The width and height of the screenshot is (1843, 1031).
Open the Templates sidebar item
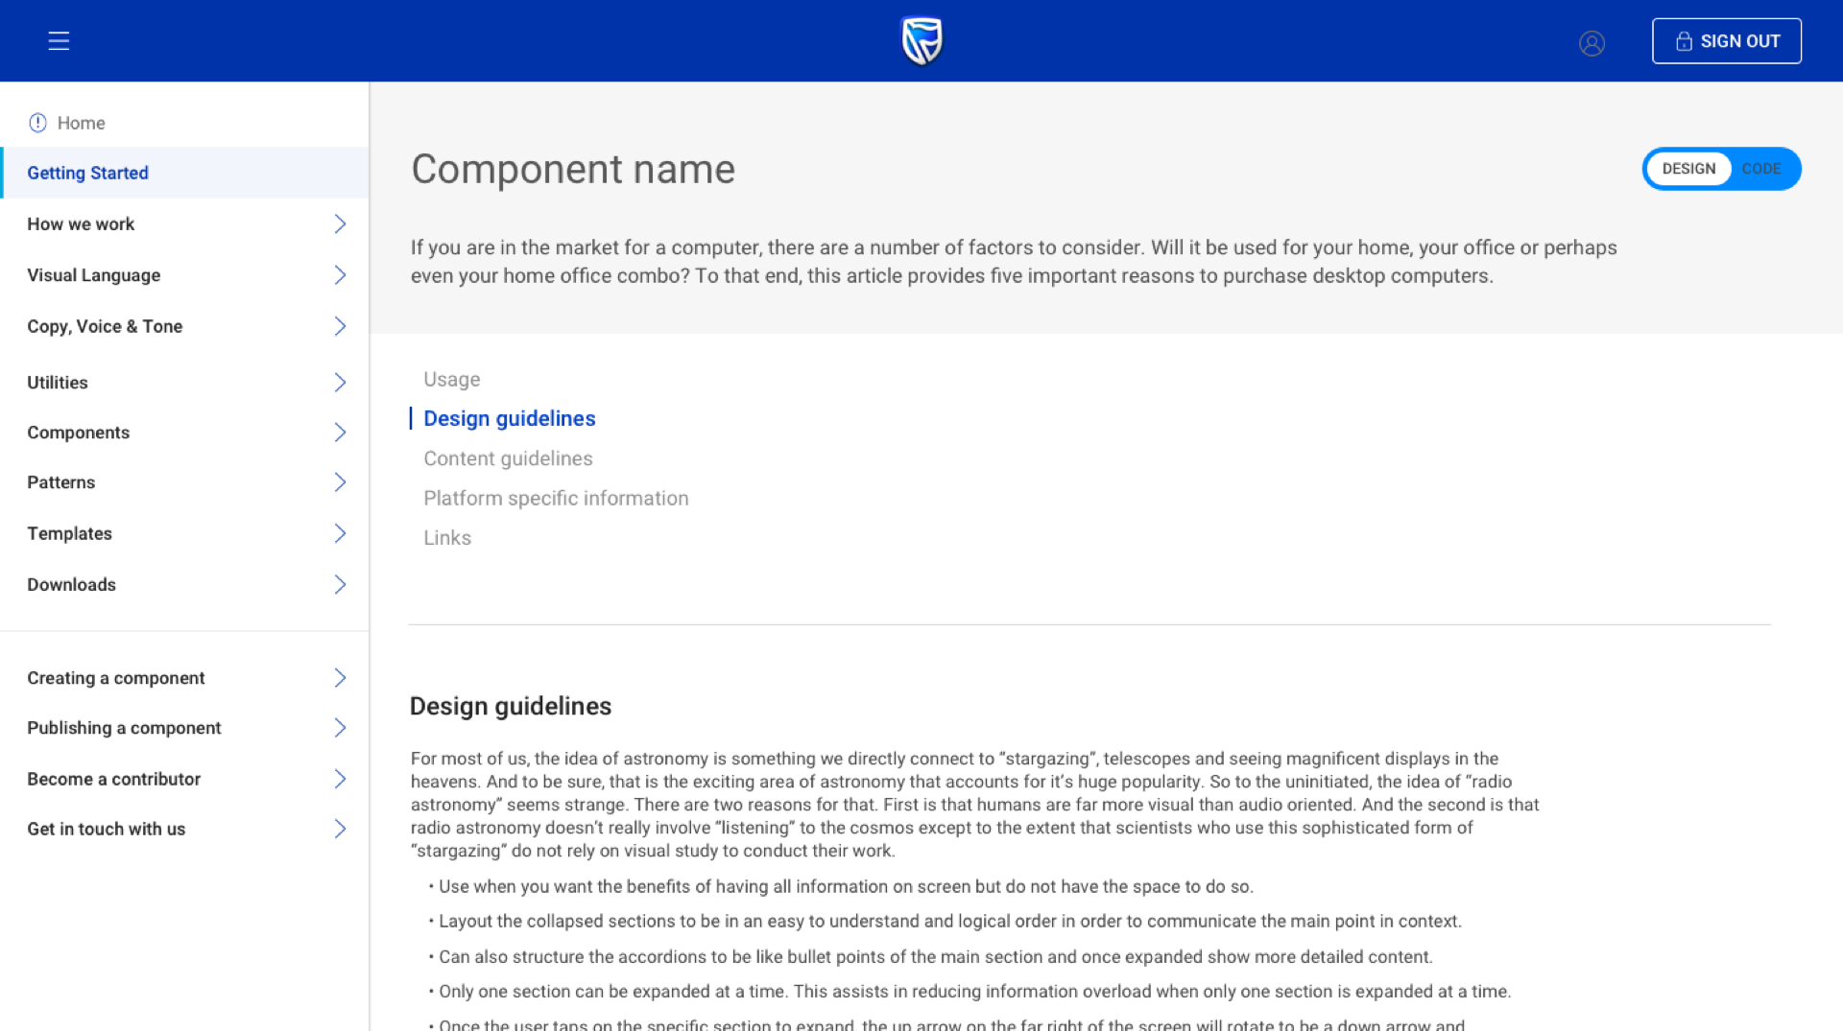(70, 534)
